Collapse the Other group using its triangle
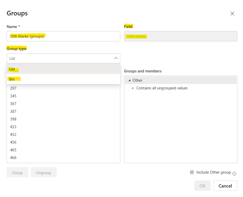Viewport: 243px width, 197px height. pos(130,80)
